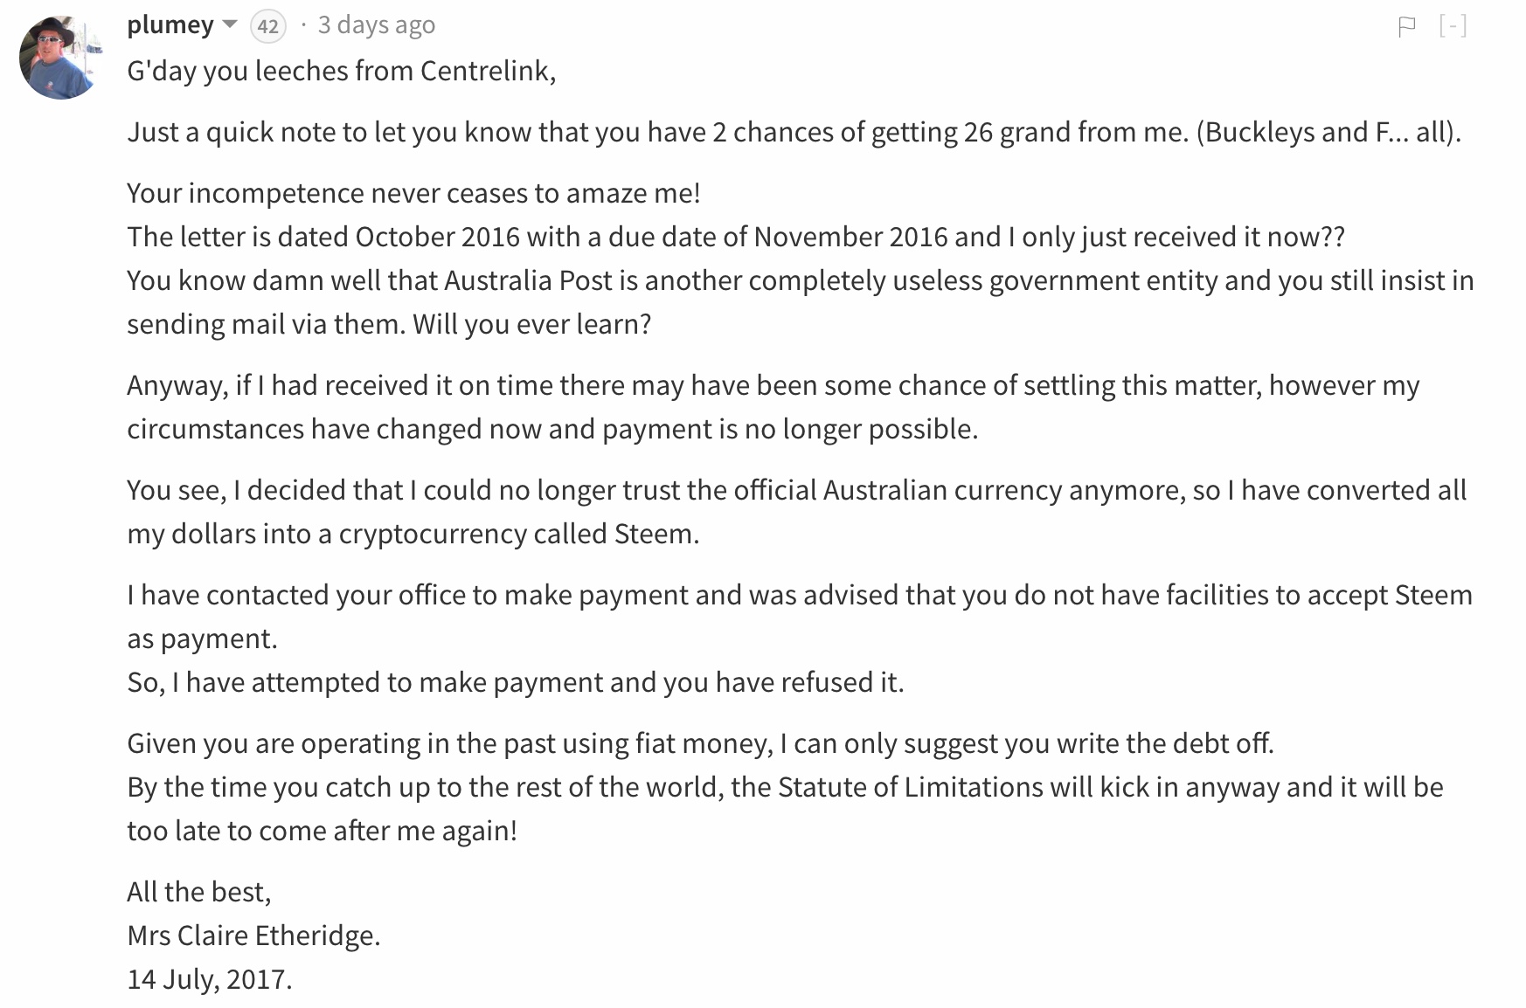Expand the dropdown arrow next to plumey
The image size is (1526, 1008).
(230, 24)
